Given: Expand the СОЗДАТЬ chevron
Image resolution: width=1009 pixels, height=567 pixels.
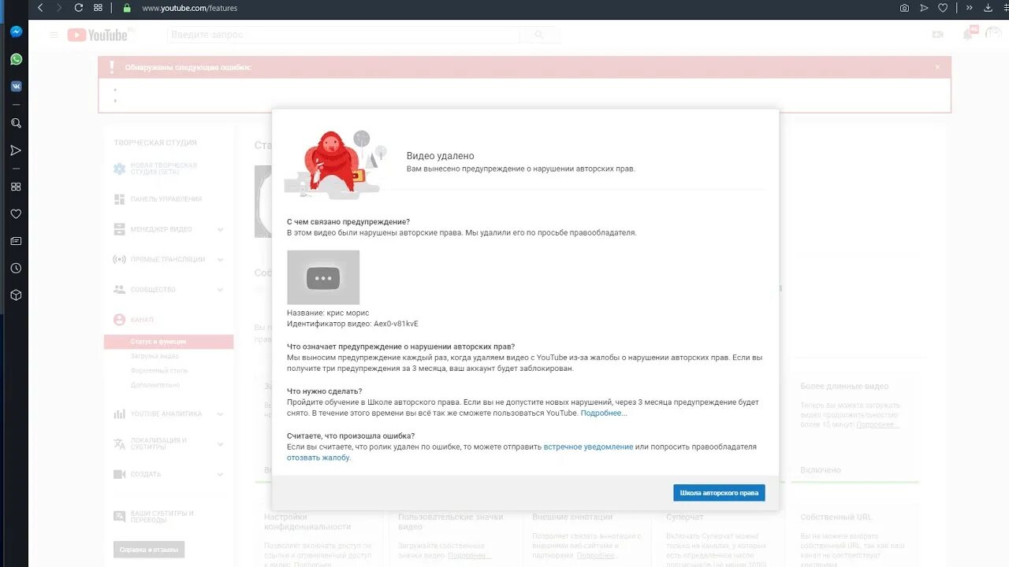Looking at the screenshot, I should pyautogui.click(x=221, y=475).
